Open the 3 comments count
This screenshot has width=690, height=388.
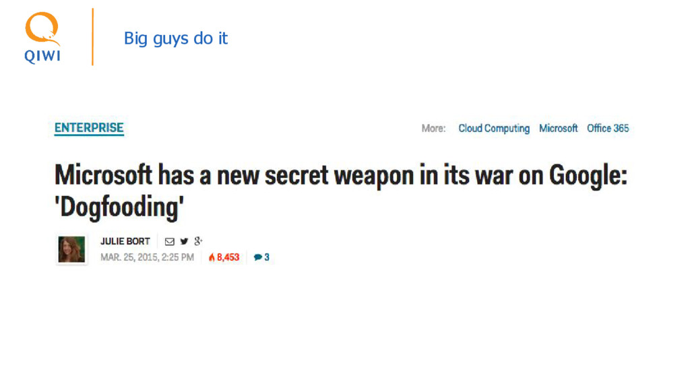(267, 257)
